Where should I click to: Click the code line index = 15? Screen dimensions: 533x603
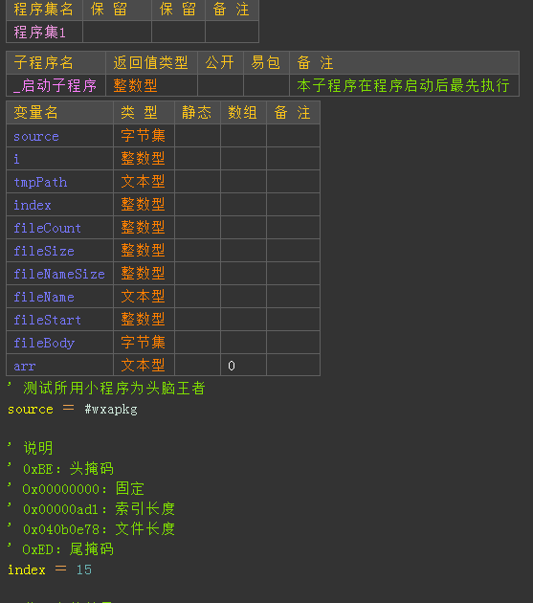pos(50,569)
